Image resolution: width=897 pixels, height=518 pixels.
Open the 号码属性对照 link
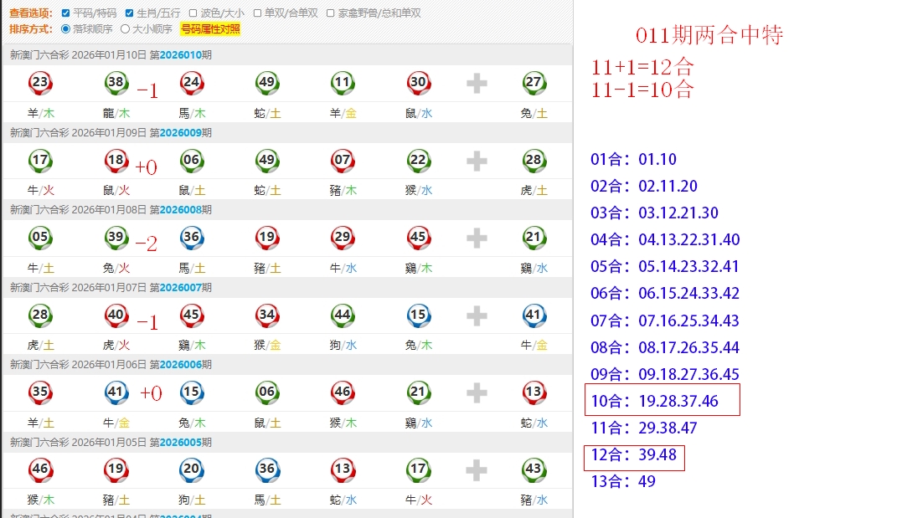(210, 29)
